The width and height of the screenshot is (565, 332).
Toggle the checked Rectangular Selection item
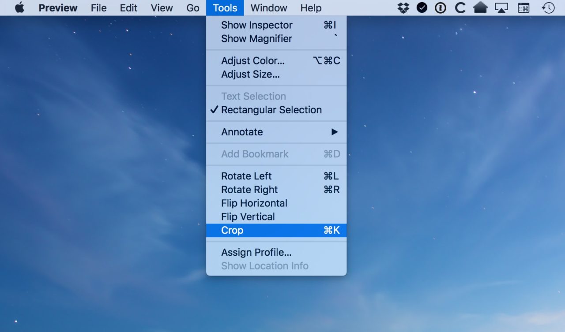pos(276,110)
